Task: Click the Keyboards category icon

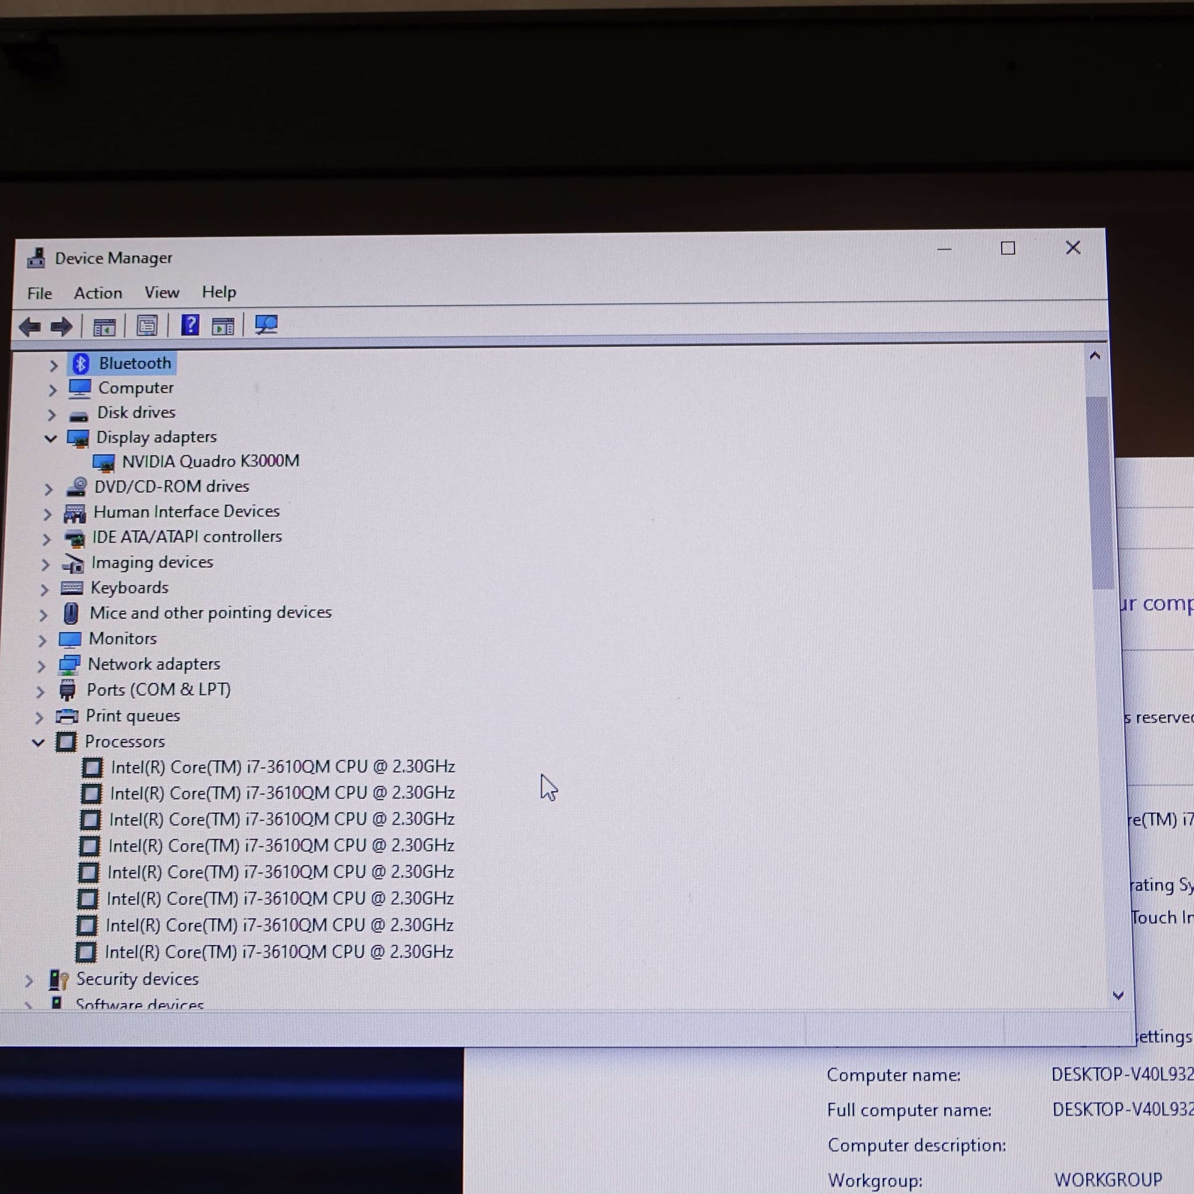Action: 72,588
